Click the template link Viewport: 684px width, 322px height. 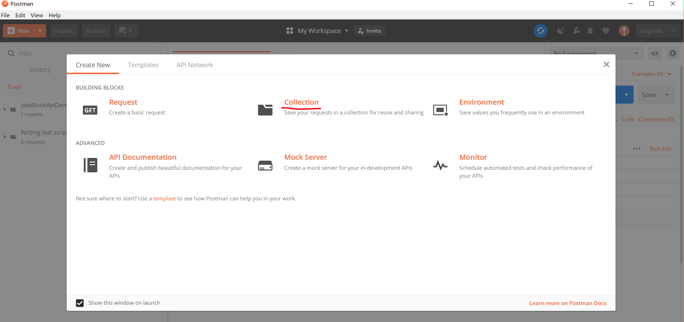click(x=164, y=199)
